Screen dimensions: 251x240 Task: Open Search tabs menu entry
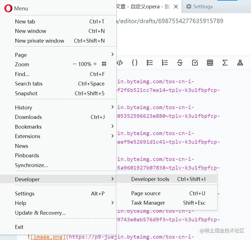click(x=59, y=84)
